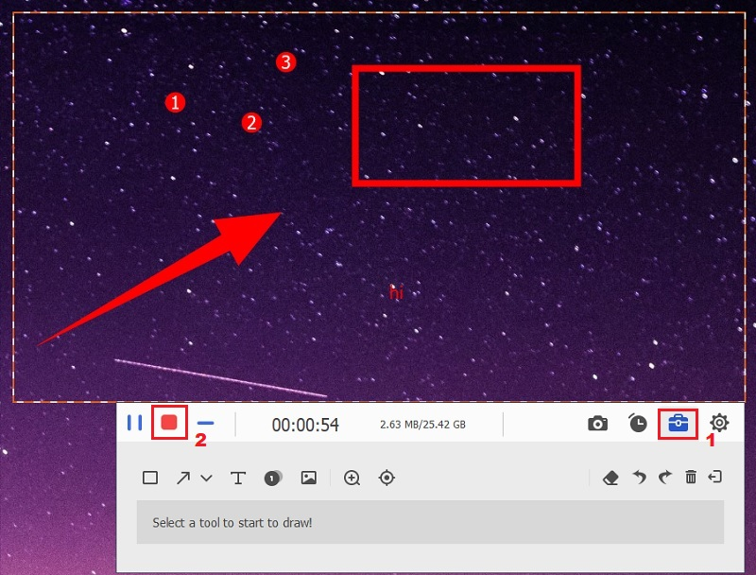Activate the magnifier zoom tool
The height and width of the screenshot is (575, 756).
(352, 478)
